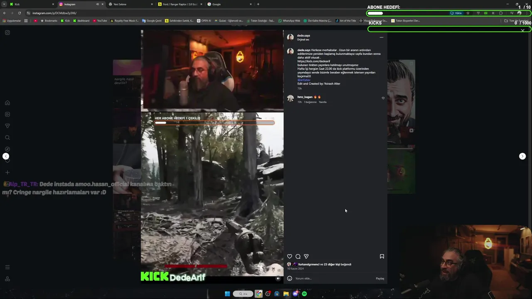Like hmz_kagan's comment

[x=383, y=98]
